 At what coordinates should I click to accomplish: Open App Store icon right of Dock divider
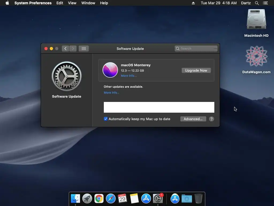coord(175,198)
